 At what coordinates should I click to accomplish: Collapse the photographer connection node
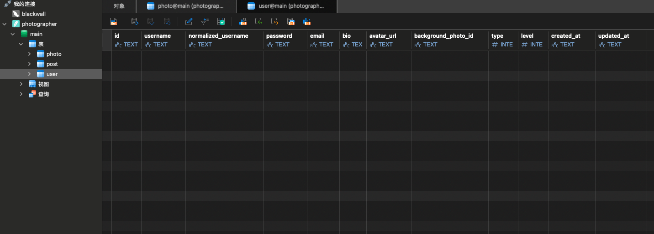tap(5, 24)
